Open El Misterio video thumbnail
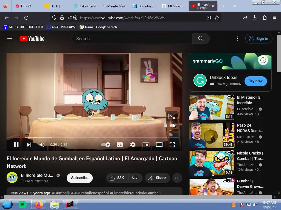Image resolution: width=281 pixels, height=210 pixels. [212, 107]
